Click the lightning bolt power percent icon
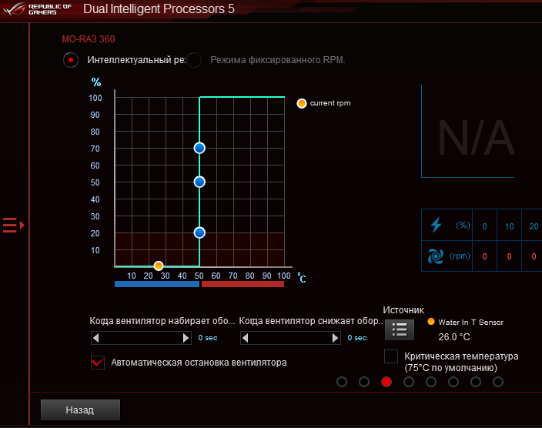The width and height of the screenshot is (542, 428). tap(437, 225)
